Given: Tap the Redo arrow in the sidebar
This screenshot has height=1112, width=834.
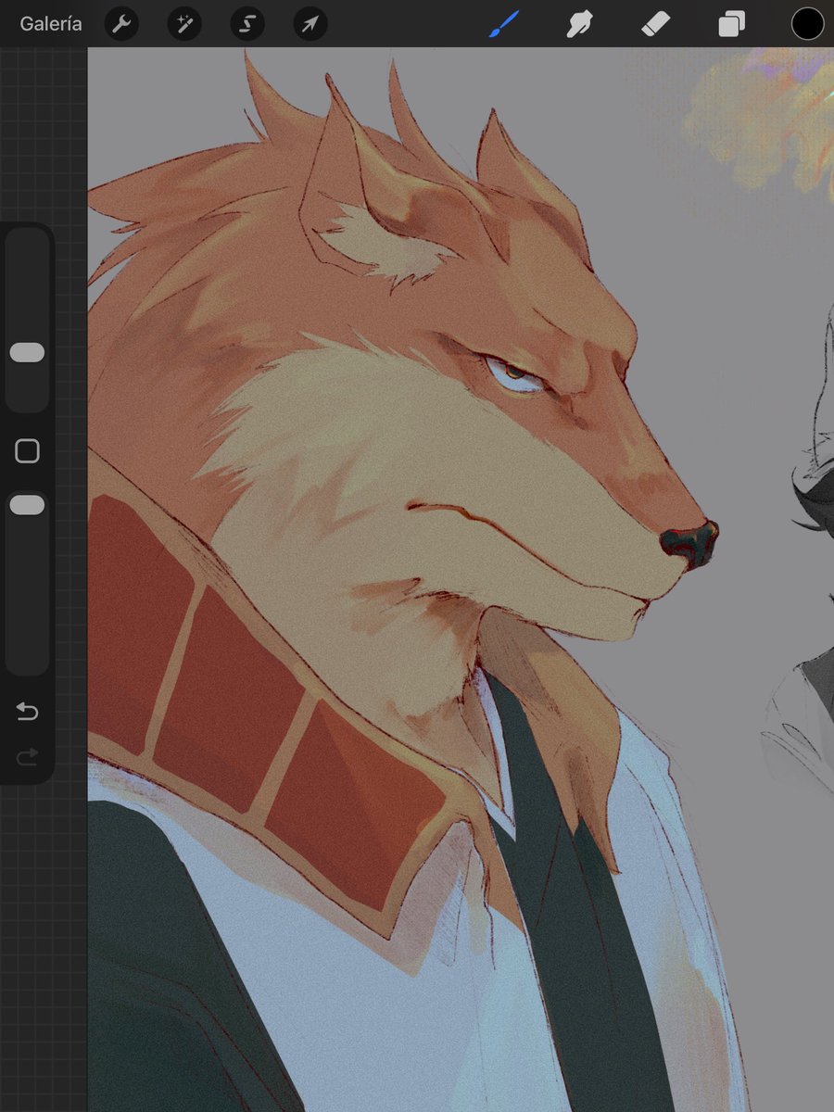Looking at the screenshot, I should pos(27,756).
